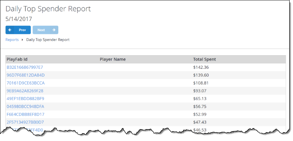Open player F6E4CDBB8EF8D17
This screenshot has height=141, width=293.
(26, 114)
